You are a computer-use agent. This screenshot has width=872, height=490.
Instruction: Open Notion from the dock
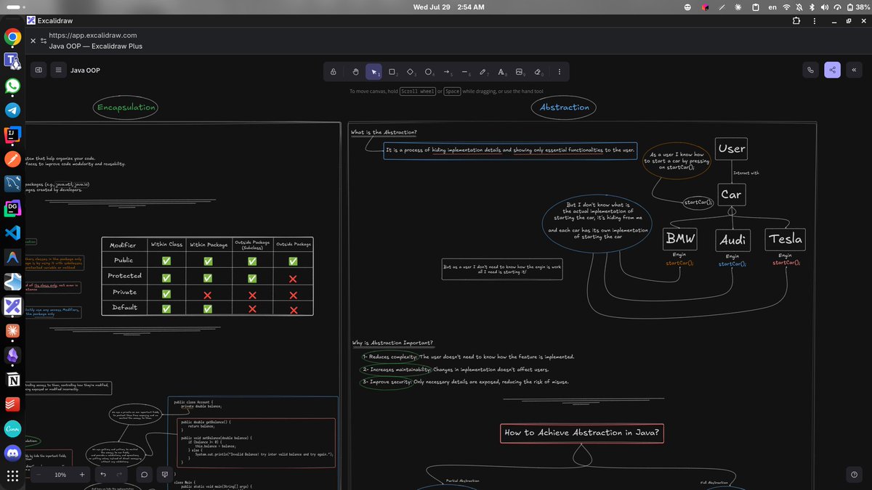point(12,380)
